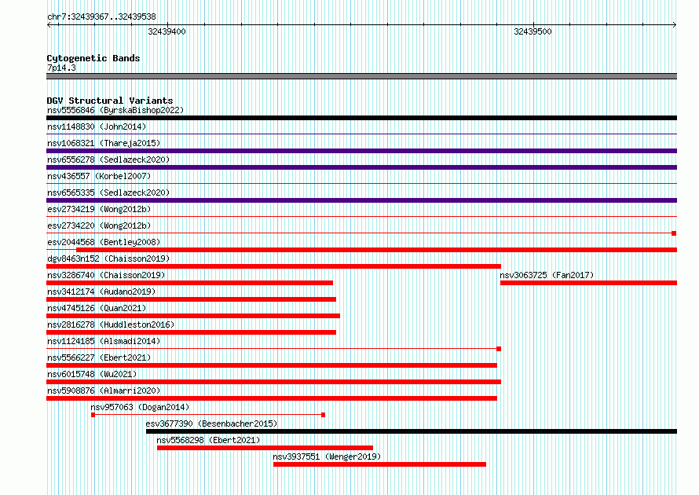Open variant nsv1068321 (Thareja2015) label
The width and height of the screenshot is (699, 495).
[104, 143]
